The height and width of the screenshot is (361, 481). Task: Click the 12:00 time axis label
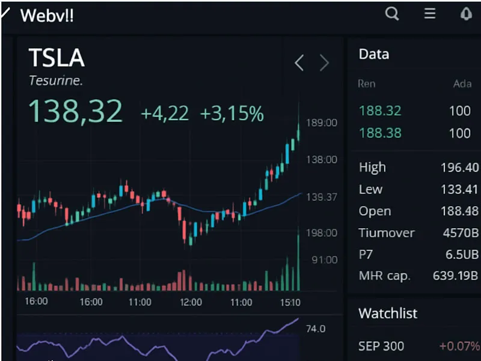(191, 303)
